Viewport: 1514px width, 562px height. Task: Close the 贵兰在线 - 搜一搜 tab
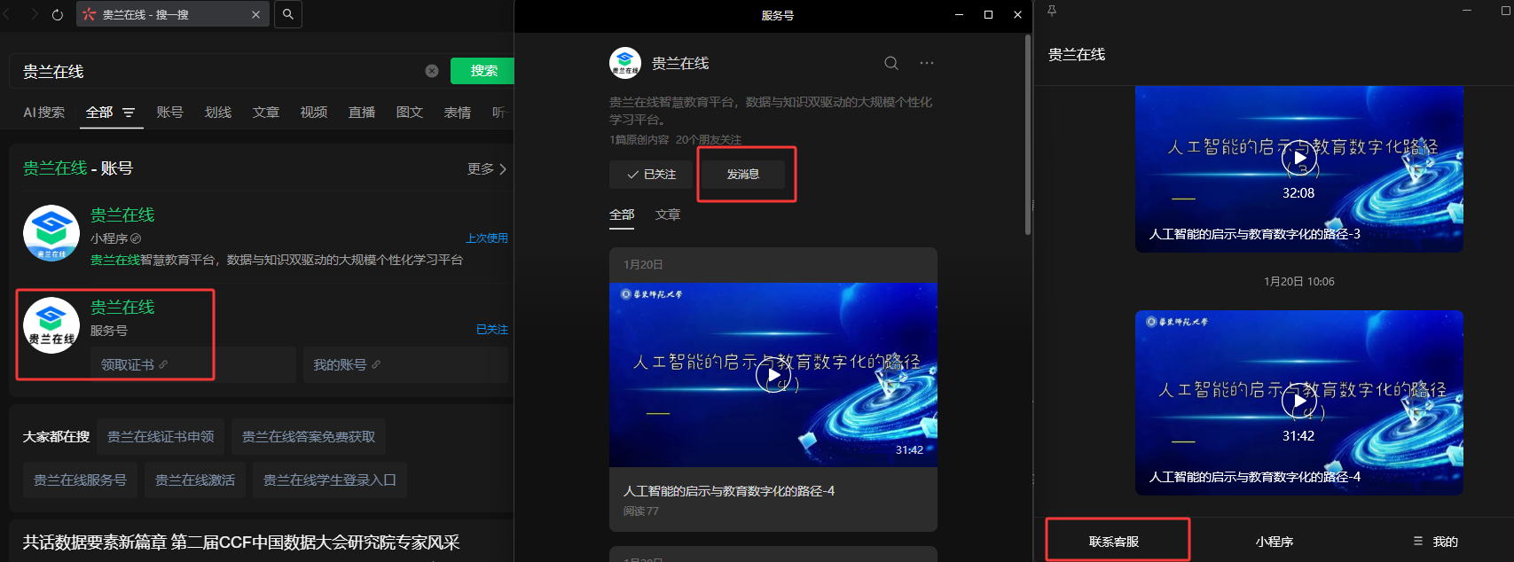(256, 15)
